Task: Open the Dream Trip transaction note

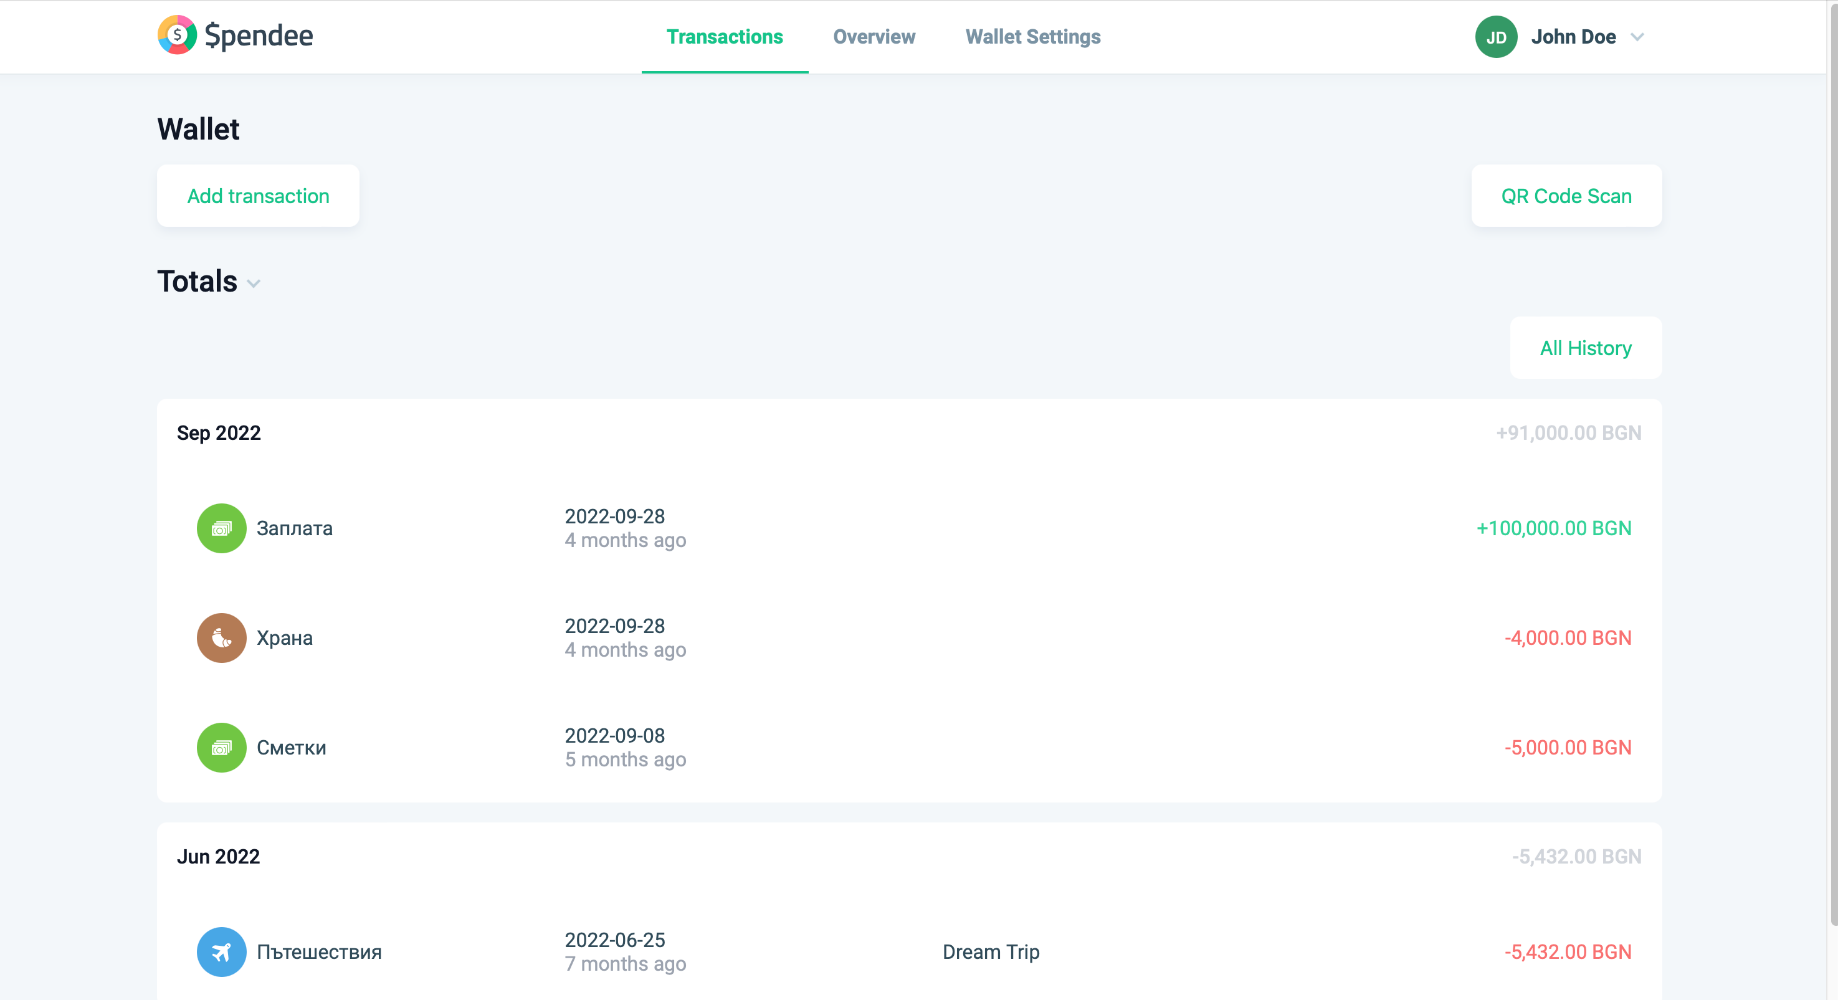Action: [x=991, y=951]
